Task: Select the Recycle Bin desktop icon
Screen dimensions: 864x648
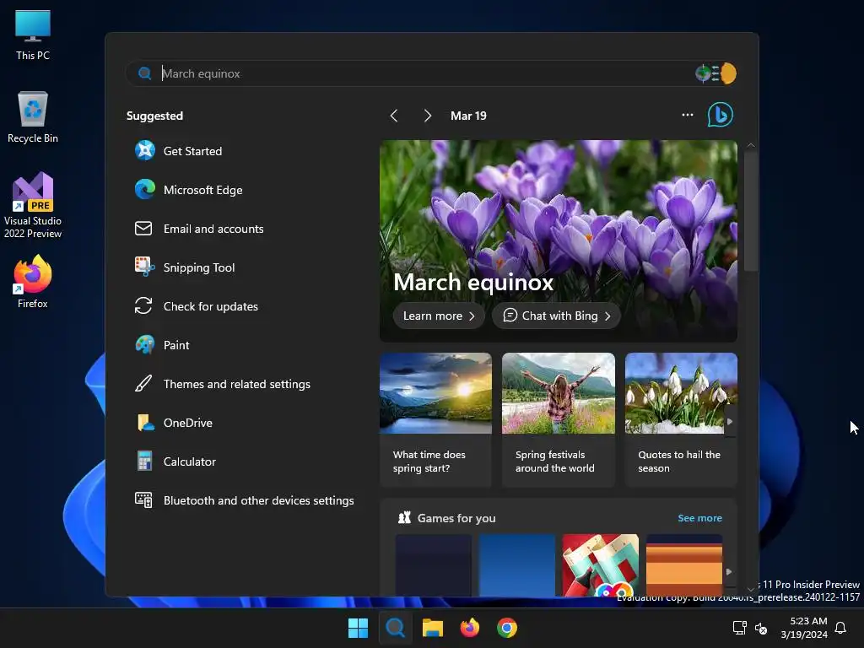Action: coord(33,117)
